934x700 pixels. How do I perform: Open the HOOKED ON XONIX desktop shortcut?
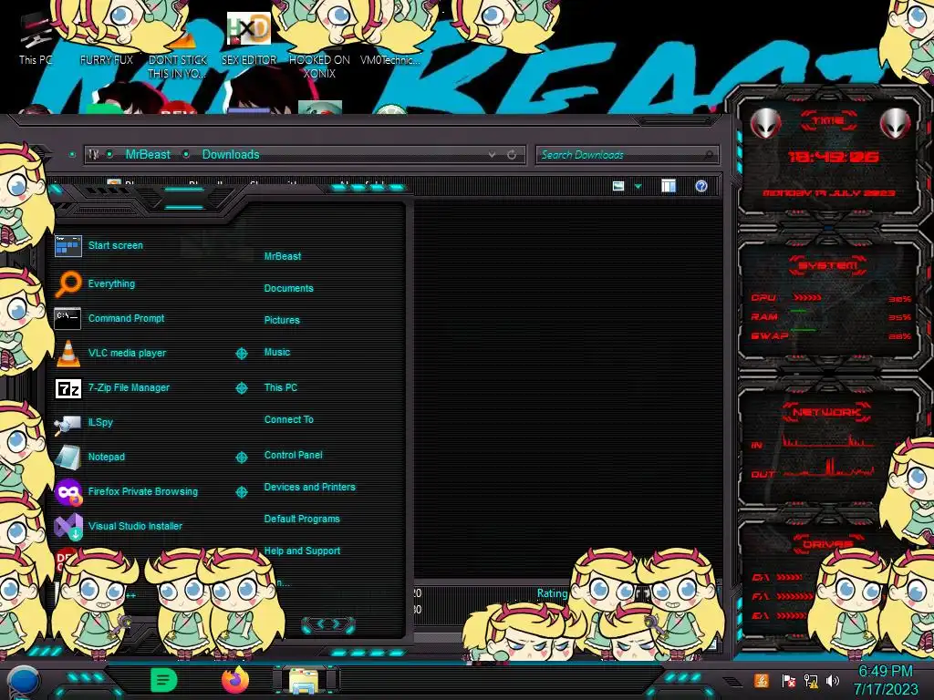pos(319,66)
